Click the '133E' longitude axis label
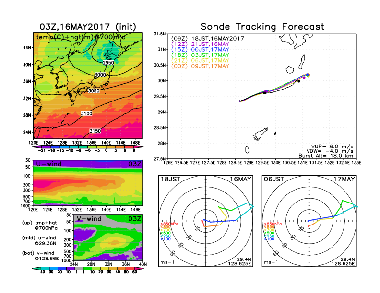Viewport: 380px width, 293px height. pyautogui.click(x=357, y=163)
